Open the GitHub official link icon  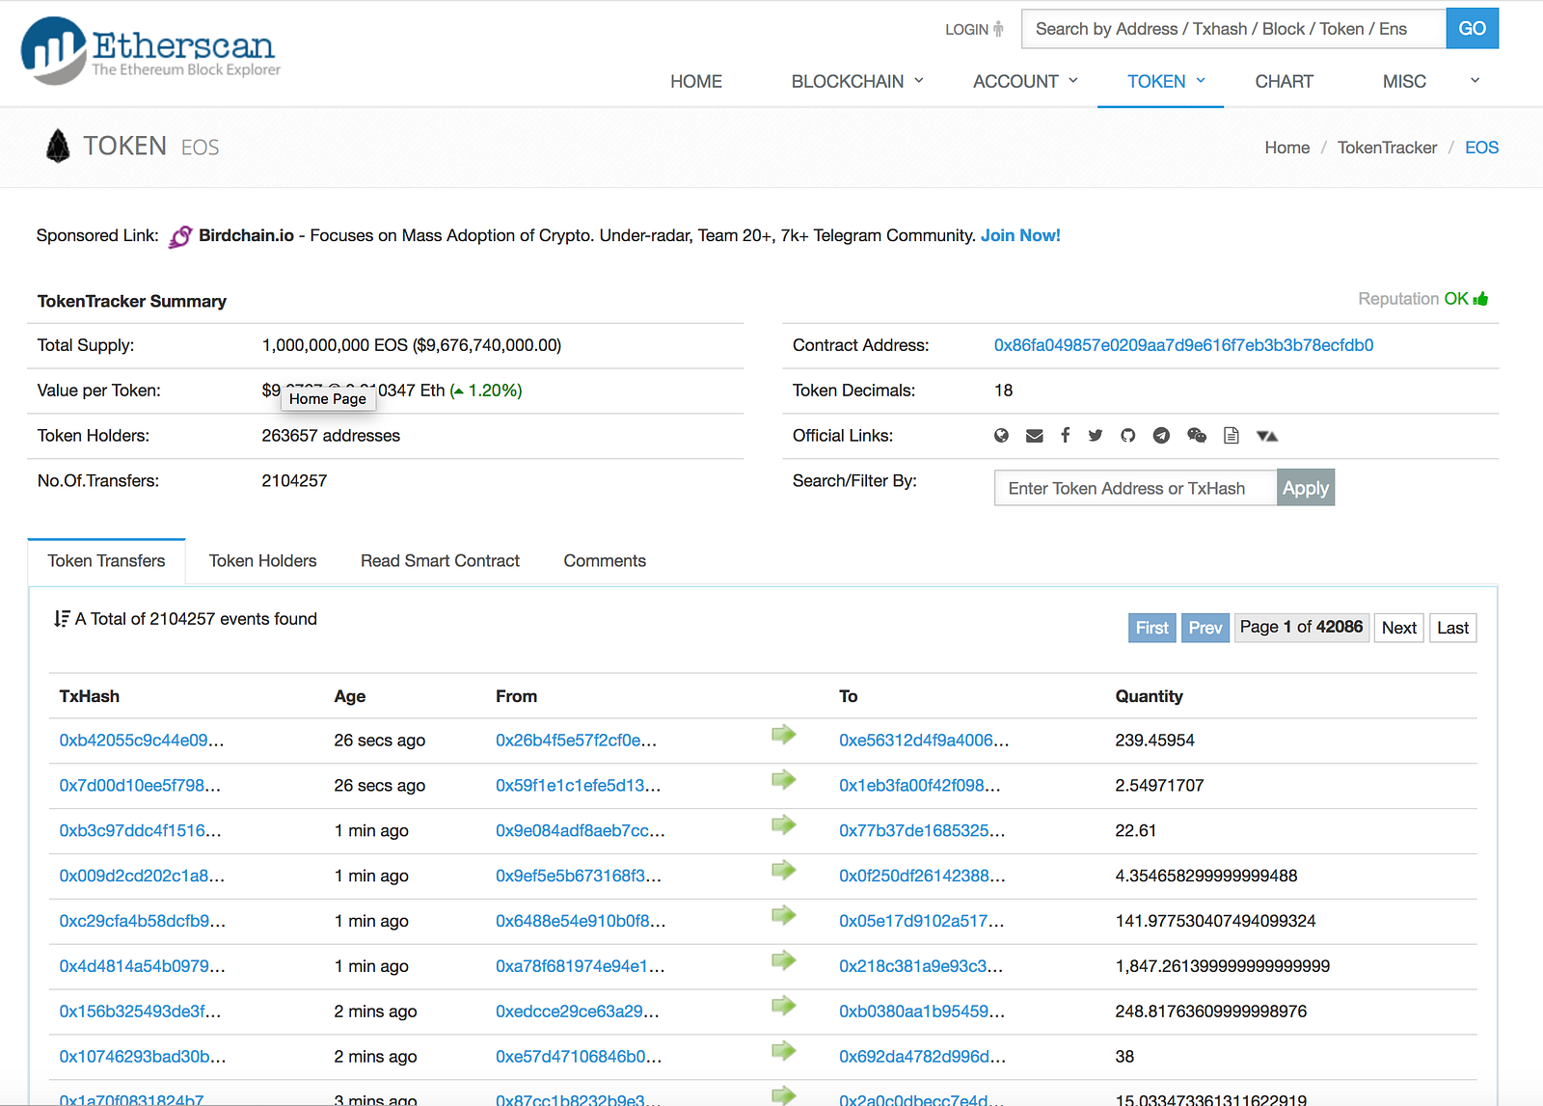click(1128, 436)
